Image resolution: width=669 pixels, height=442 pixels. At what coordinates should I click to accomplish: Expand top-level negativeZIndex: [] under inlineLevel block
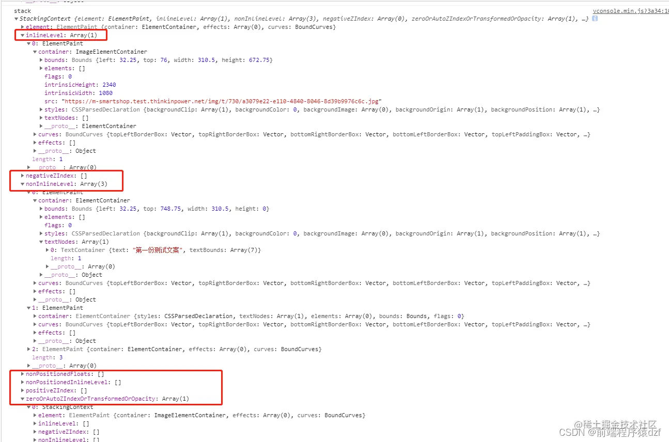[x=22, y=176]
